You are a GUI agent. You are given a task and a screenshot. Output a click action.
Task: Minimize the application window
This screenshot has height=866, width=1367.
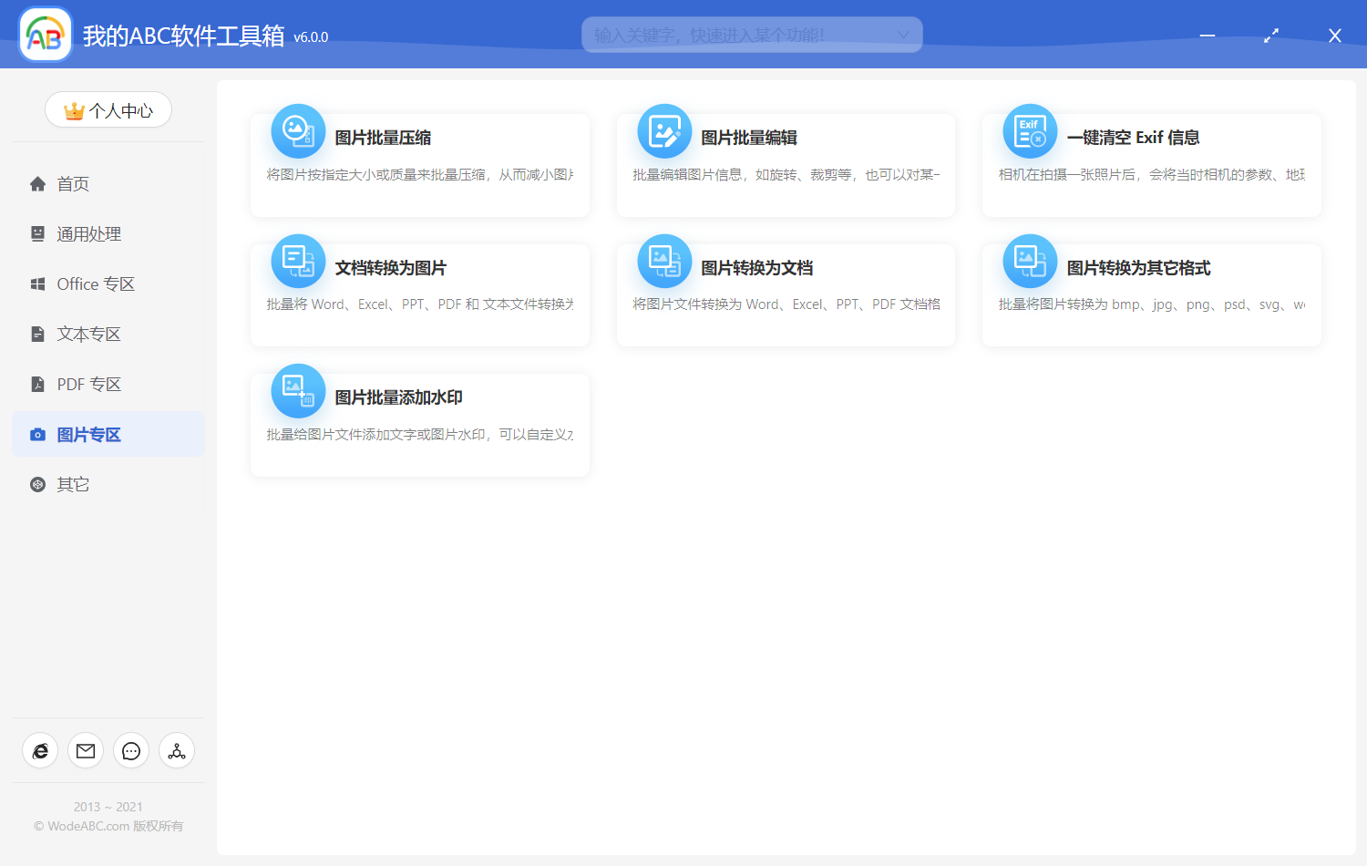(x=1208, y=36)
